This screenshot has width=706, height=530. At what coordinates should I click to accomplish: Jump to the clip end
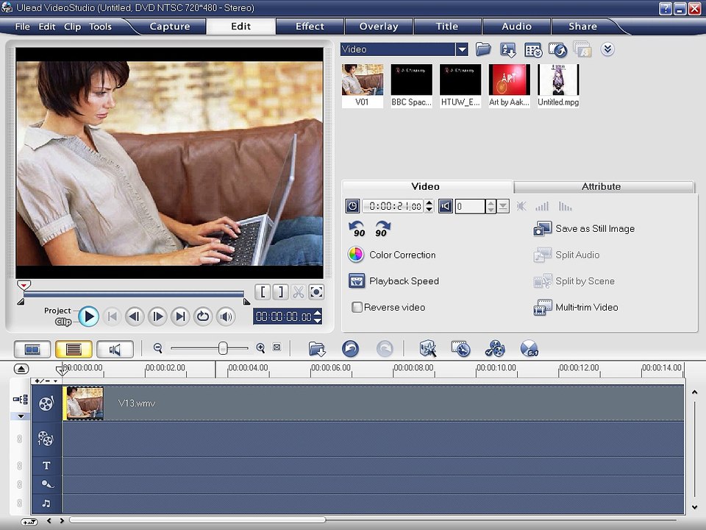(181, 317)
